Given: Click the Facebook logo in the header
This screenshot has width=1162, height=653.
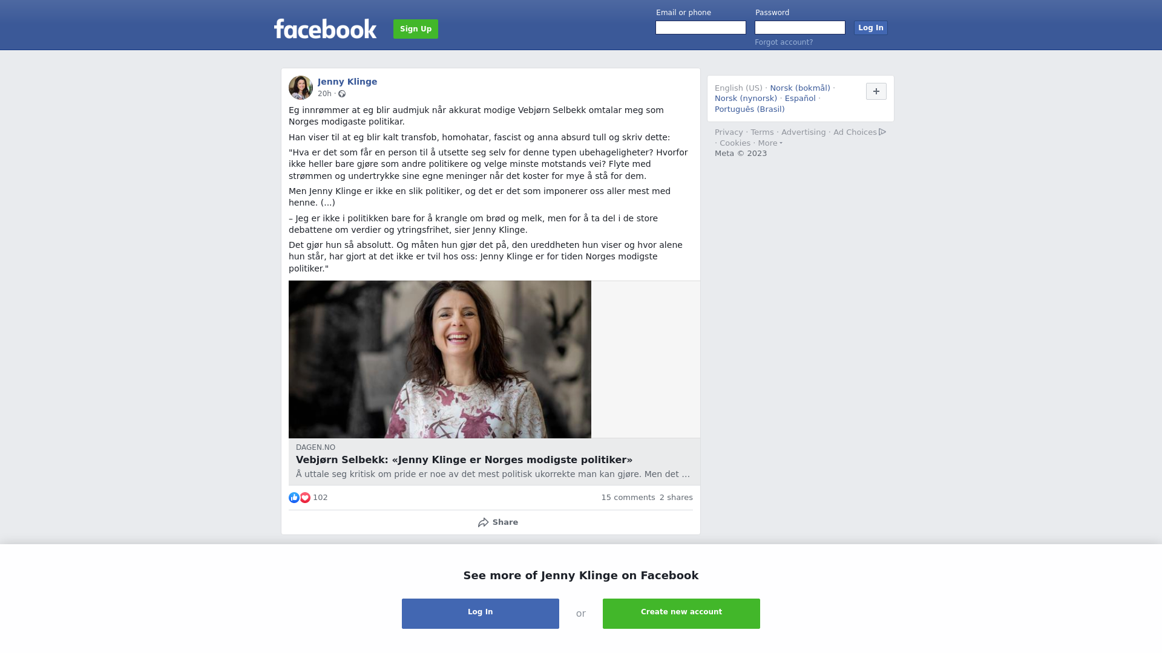Looking at the screenshot, I should pyautogui.click(x=325, y=28).
